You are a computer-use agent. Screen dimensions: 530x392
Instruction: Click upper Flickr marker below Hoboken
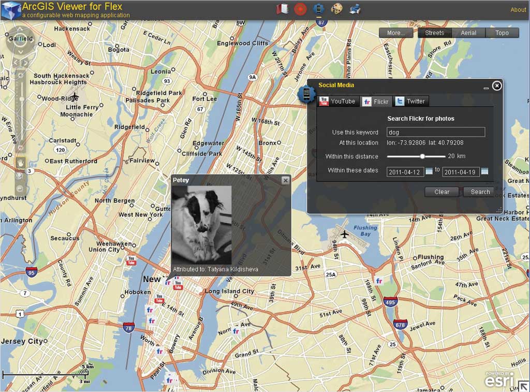(x=150, y=310)
